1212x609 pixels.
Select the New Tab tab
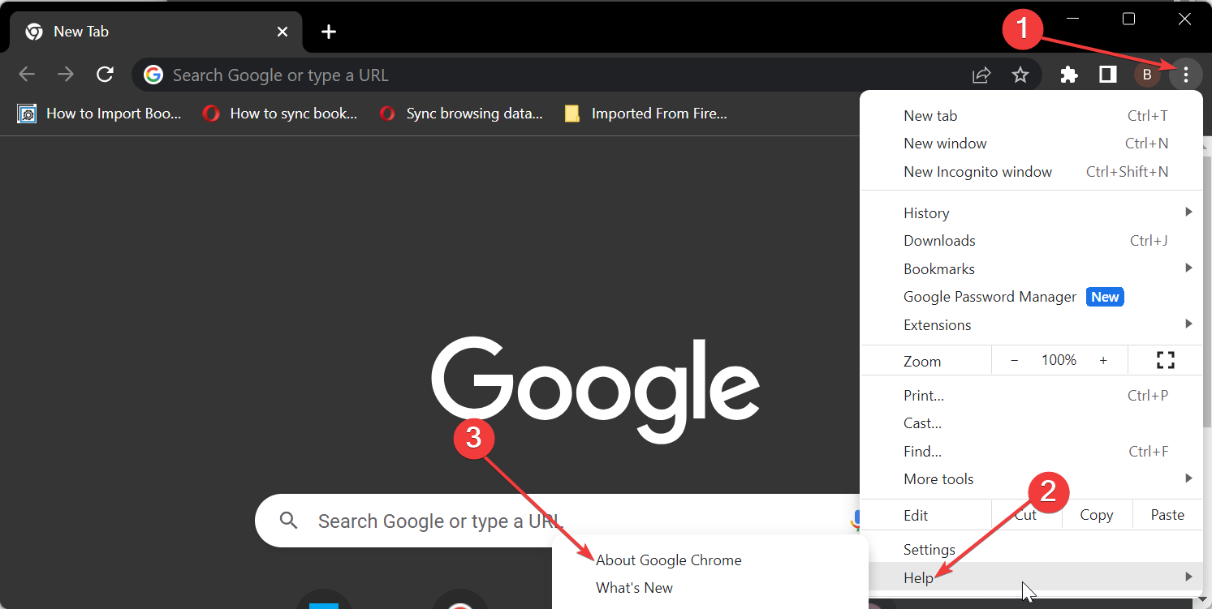point(156,32)
